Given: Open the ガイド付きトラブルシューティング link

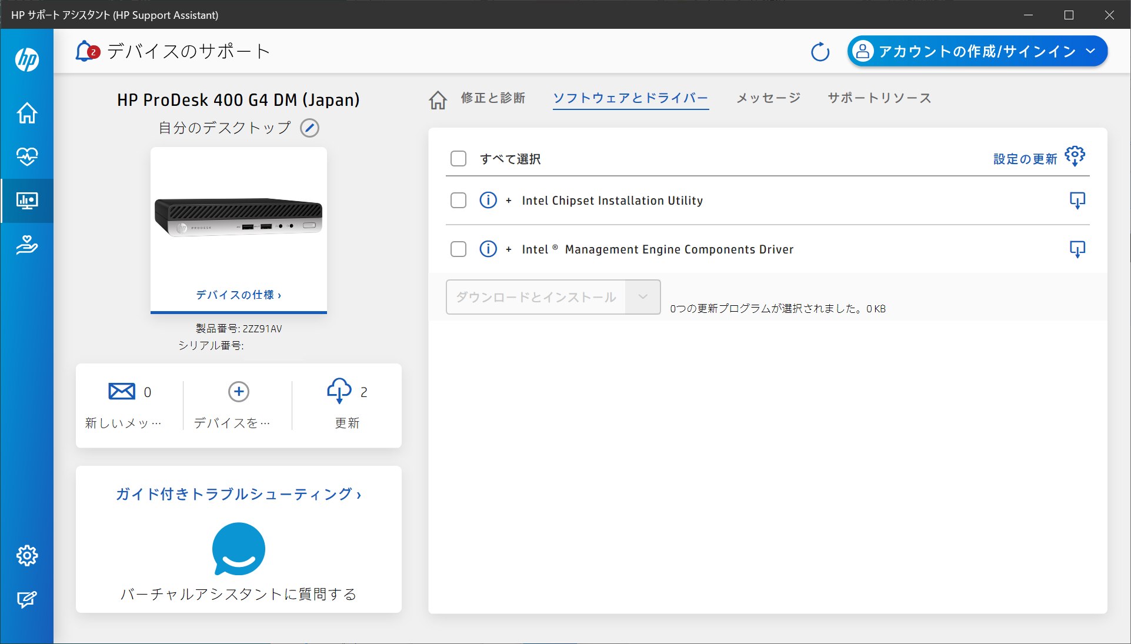Looking at the screenshot, I should [238, 494].
